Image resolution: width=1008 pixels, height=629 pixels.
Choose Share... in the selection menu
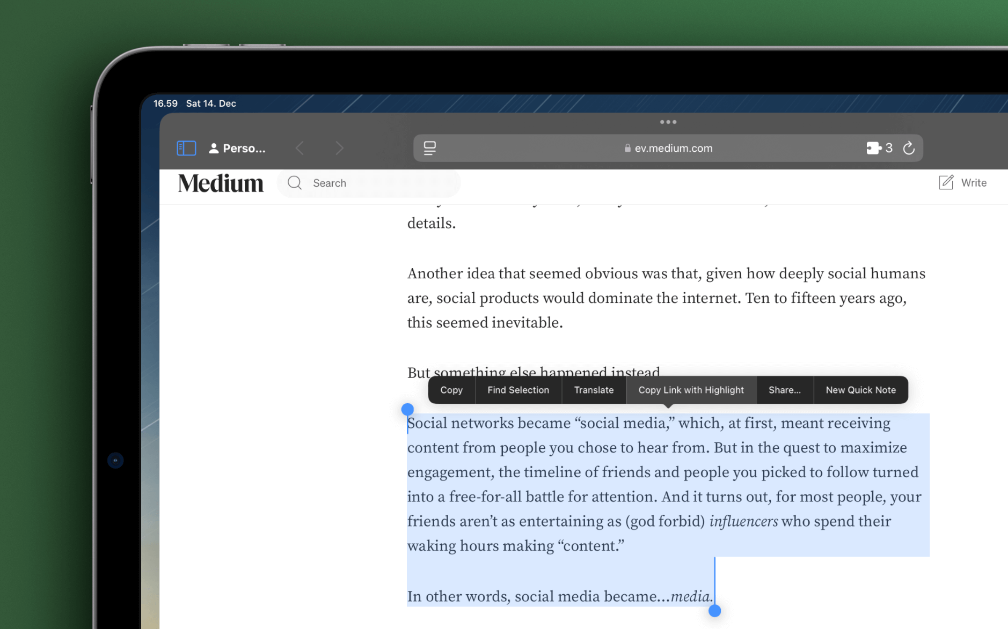coord(784,390)
